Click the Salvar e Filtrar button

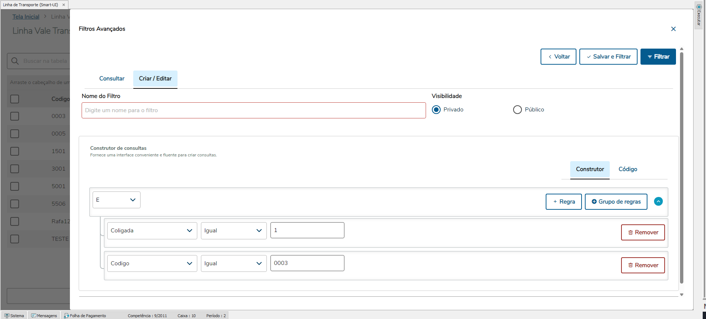pyautogui.click(x=608, y=57)
